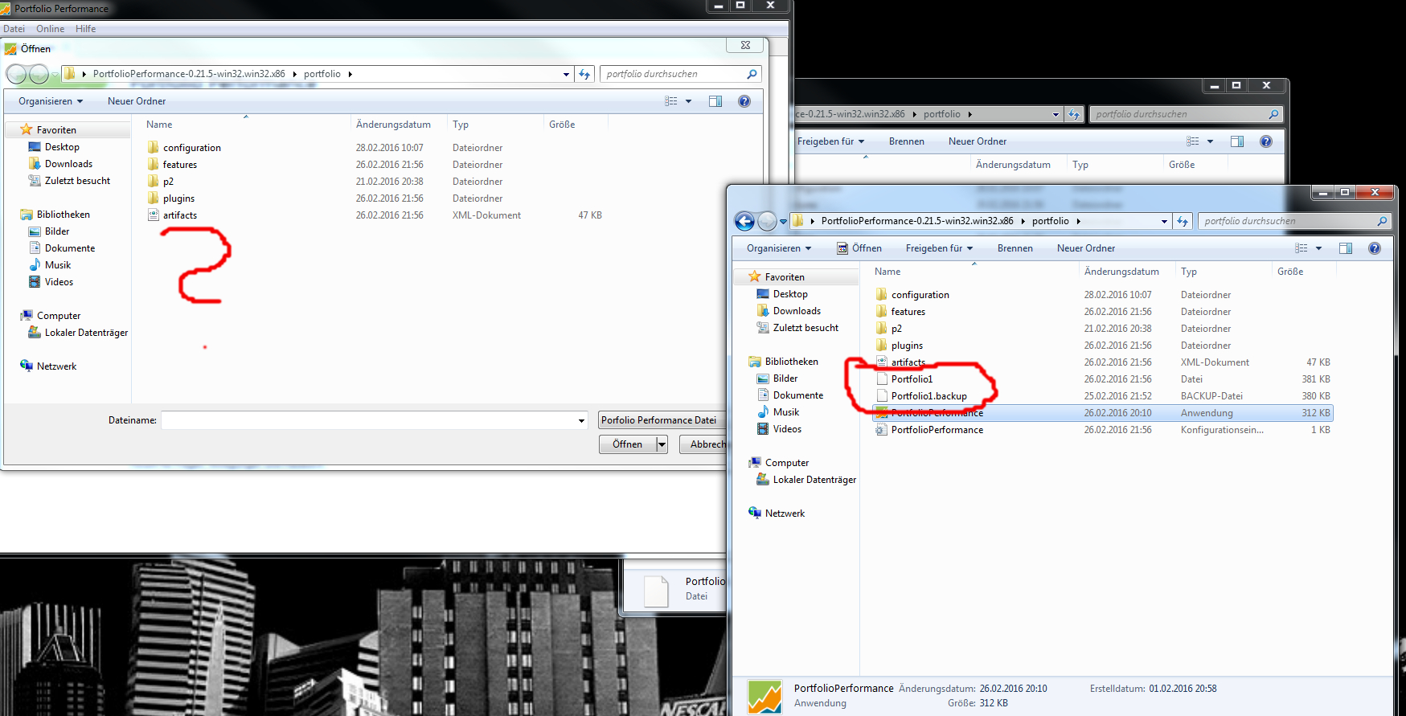Image resolution: width=1406 pixels, height=716 pixels.
Task: Go back in the Öffnen dialog
Action: [x=16, y=74]
